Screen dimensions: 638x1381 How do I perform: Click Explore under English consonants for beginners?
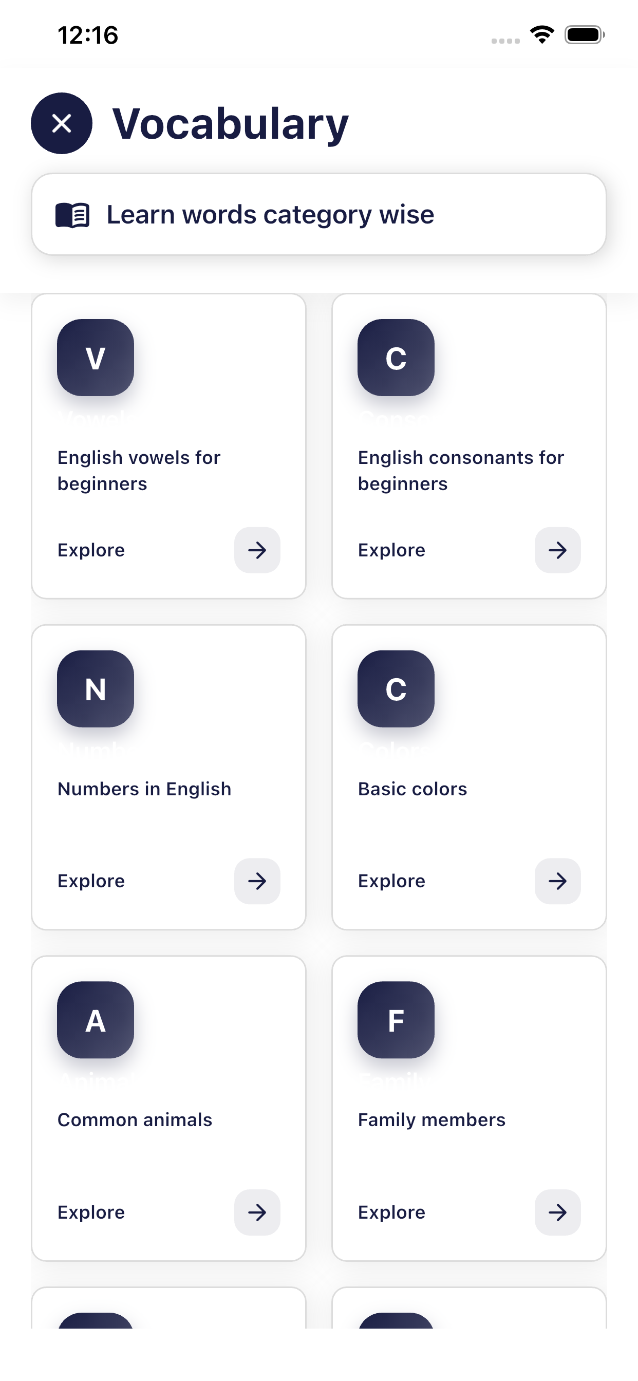tap(391, 550)
